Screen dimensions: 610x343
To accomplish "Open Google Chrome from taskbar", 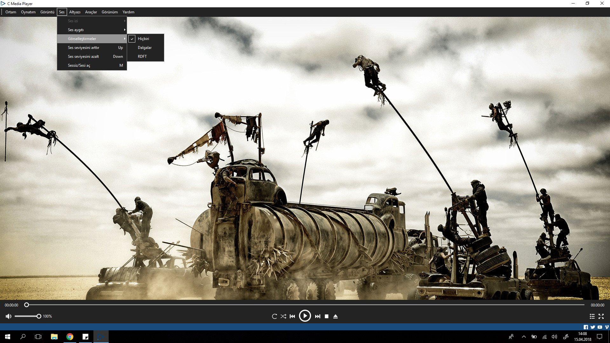I will pyautogui.click(x=70, y=337).
